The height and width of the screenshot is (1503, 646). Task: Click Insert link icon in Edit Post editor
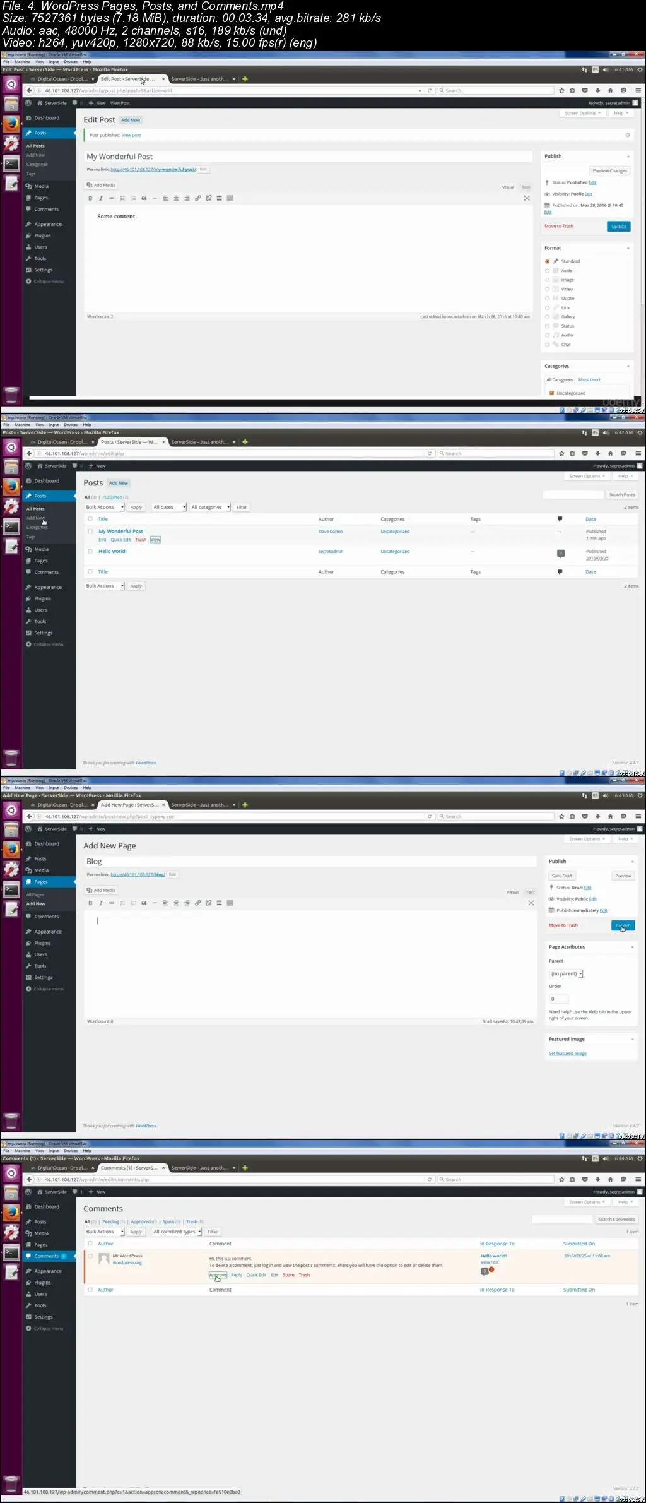point(197,198)
